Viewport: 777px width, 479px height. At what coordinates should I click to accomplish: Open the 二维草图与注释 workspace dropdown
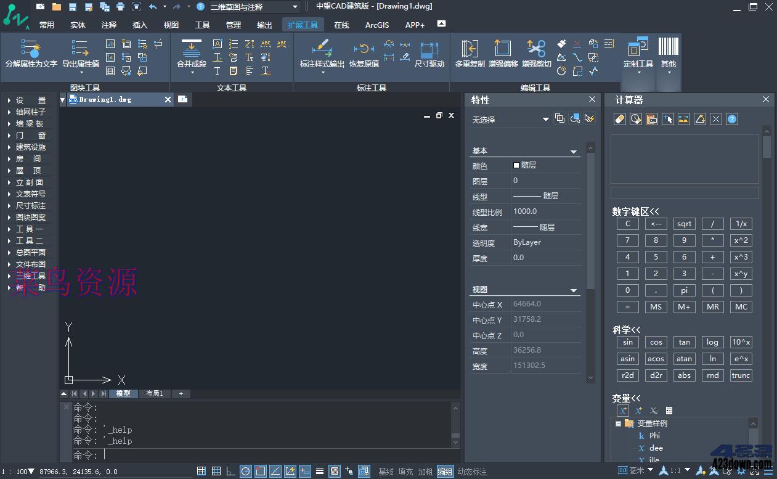tap(295, 7)
